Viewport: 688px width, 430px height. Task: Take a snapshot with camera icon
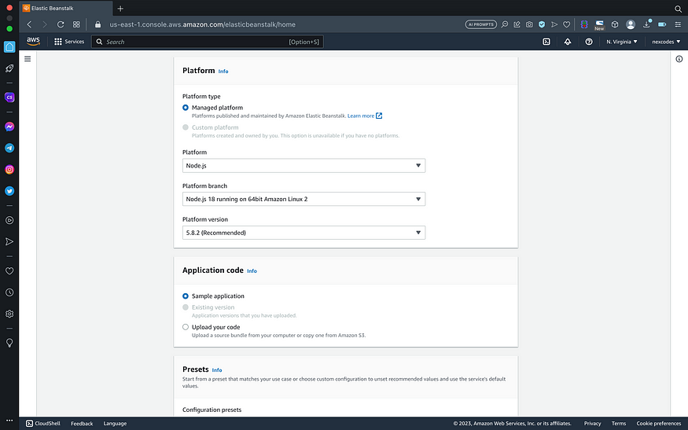coord(529,24)
